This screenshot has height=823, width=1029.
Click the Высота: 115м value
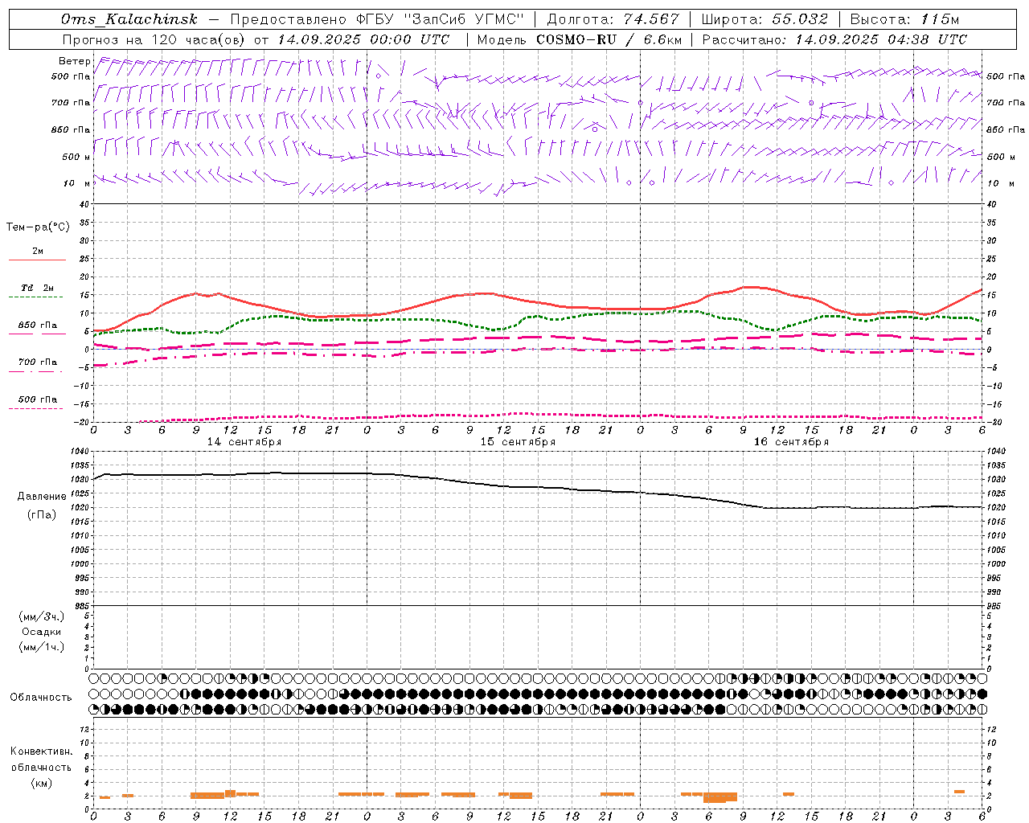[x=904, y=19]
